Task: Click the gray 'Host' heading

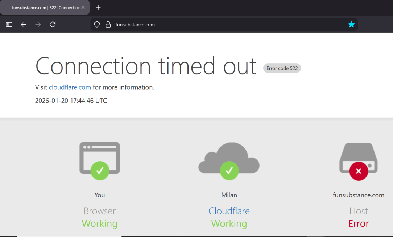Action: 359,211
